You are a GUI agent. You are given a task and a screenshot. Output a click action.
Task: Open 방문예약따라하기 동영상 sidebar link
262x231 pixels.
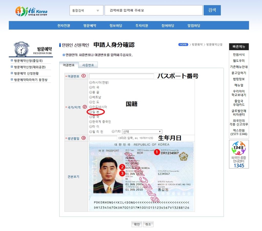(x=31, y=80)
